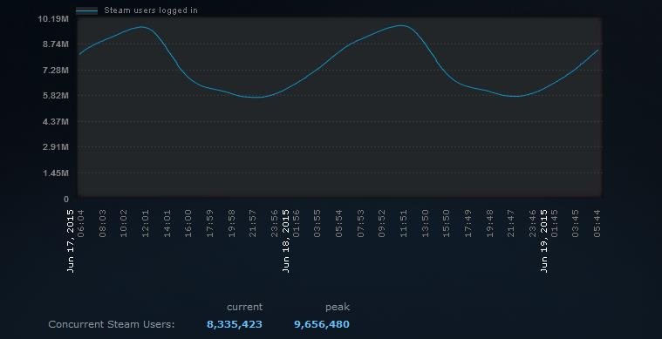Select the current users value 8,335,423
Screen dimensions: 662x339
pyautogui.click(x=235, y=324)
